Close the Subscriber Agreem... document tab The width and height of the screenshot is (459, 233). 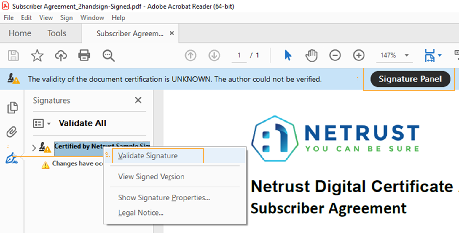172,33
